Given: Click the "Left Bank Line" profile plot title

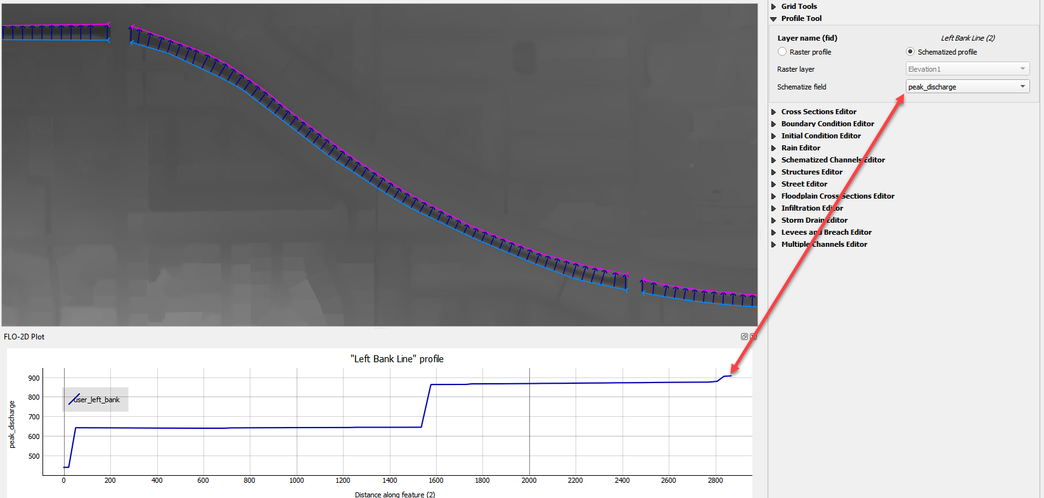Looking at the screenshot, I should [397, 359].
